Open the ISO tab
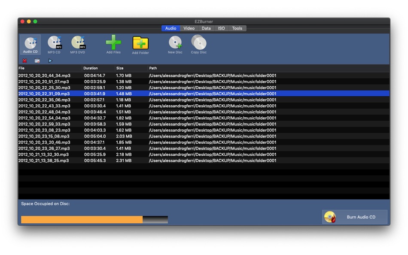Screen dimensions: 408x255 [221, 28]
